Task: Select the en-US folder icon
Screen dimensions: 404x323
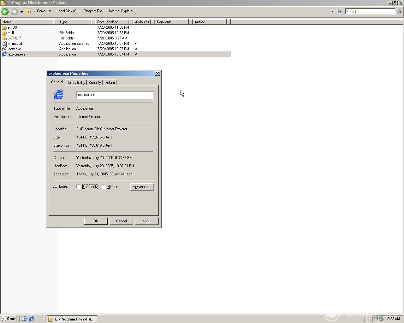Action: (4, 27)
